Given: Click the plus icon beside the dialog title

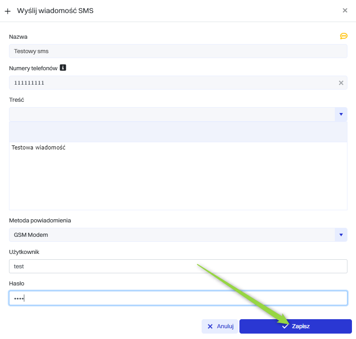Looking at the screenshot, I should 8,11.
